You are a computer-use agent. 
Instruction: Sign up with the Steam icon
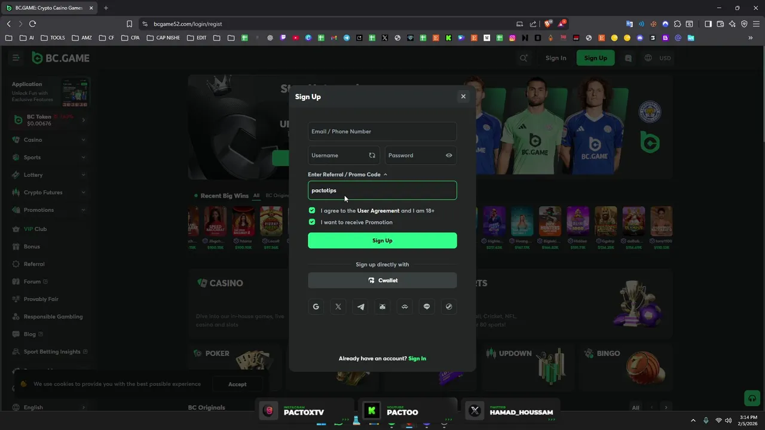(449, 306)
